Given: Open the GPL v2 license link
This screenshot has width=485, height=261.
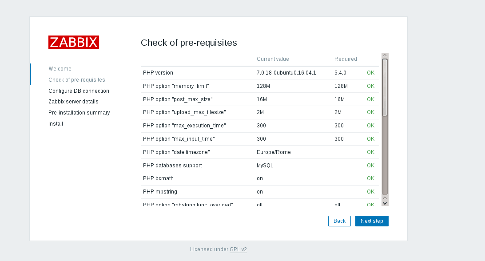Looking at the screenshot, I should pyautogui.click(x=238, y=249).
